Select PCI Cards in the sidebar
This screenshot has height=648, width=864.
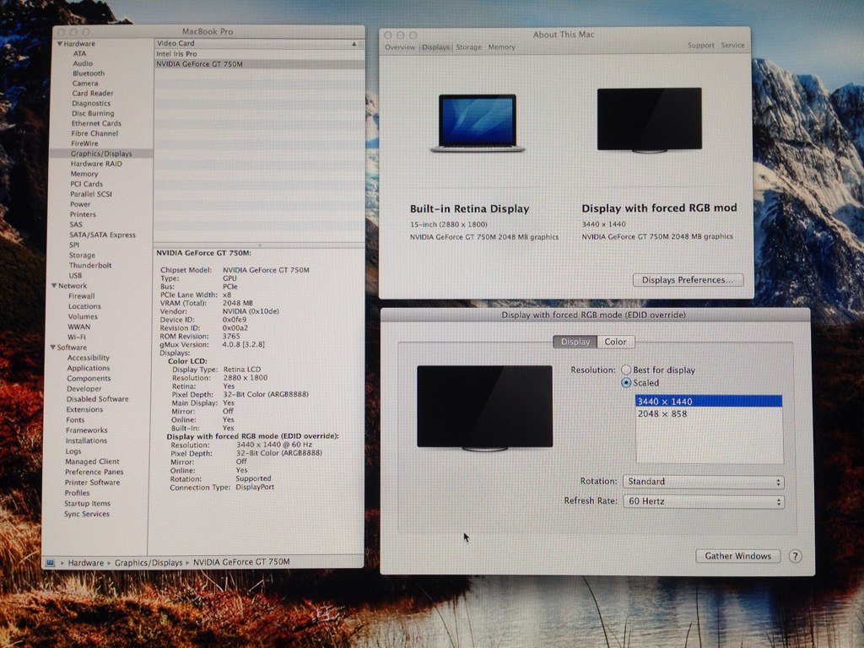[x=86, y=184]
